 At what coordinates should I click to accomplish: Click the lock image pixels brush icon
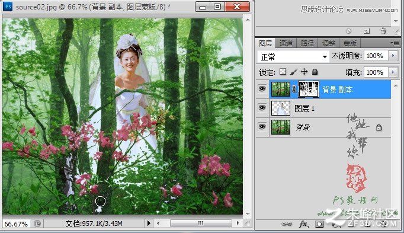pos(293,72)
